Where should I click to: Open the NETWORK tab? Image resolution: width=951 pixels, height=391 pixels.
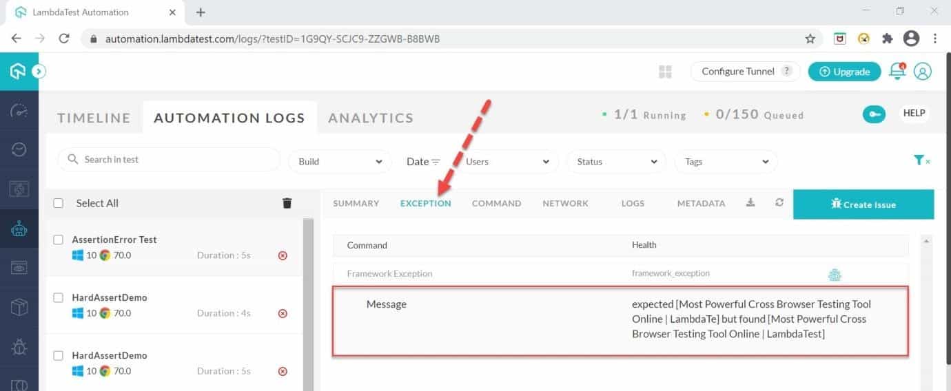[565, 203]
